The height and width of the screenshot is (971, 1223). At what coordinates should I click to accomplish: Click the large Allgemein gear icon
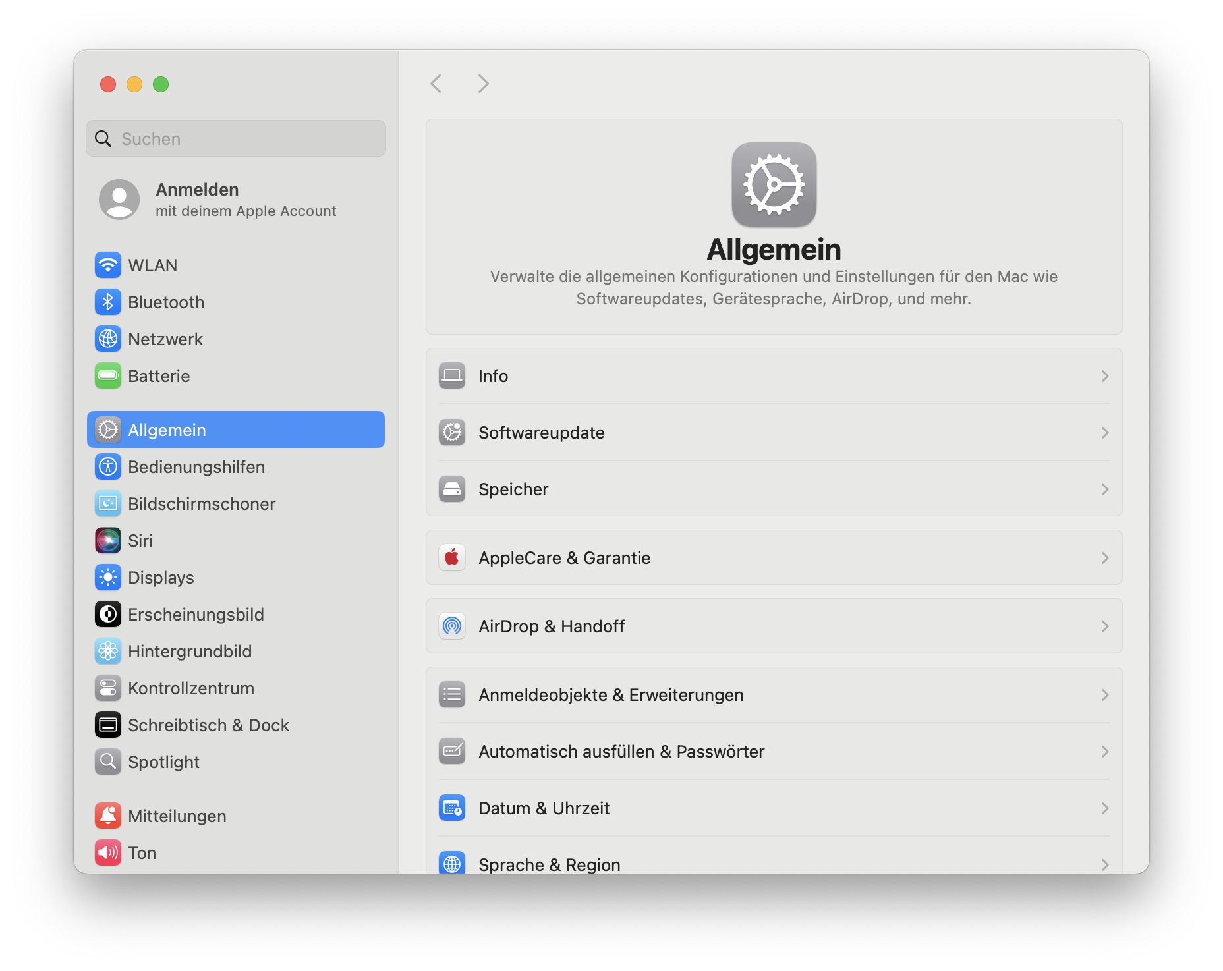coord(774,184)
